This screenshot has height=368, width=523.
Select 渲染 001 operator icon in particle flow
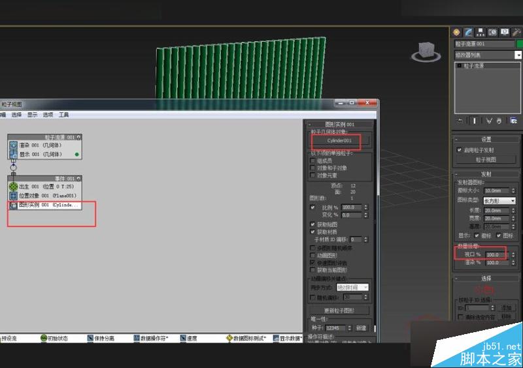[x=13, y=146]
